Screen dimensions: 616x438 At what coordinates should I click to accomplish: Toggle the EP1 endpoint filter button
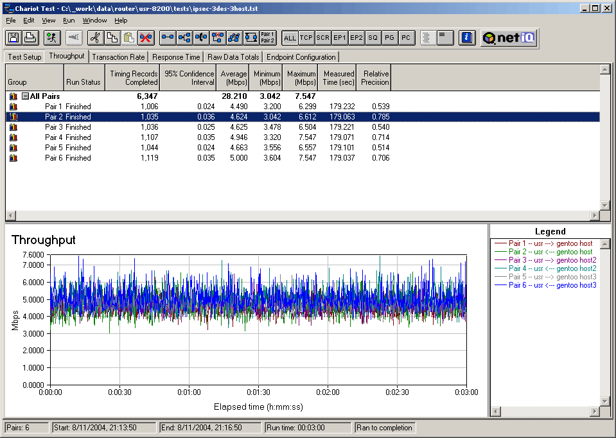pos(340,38)
